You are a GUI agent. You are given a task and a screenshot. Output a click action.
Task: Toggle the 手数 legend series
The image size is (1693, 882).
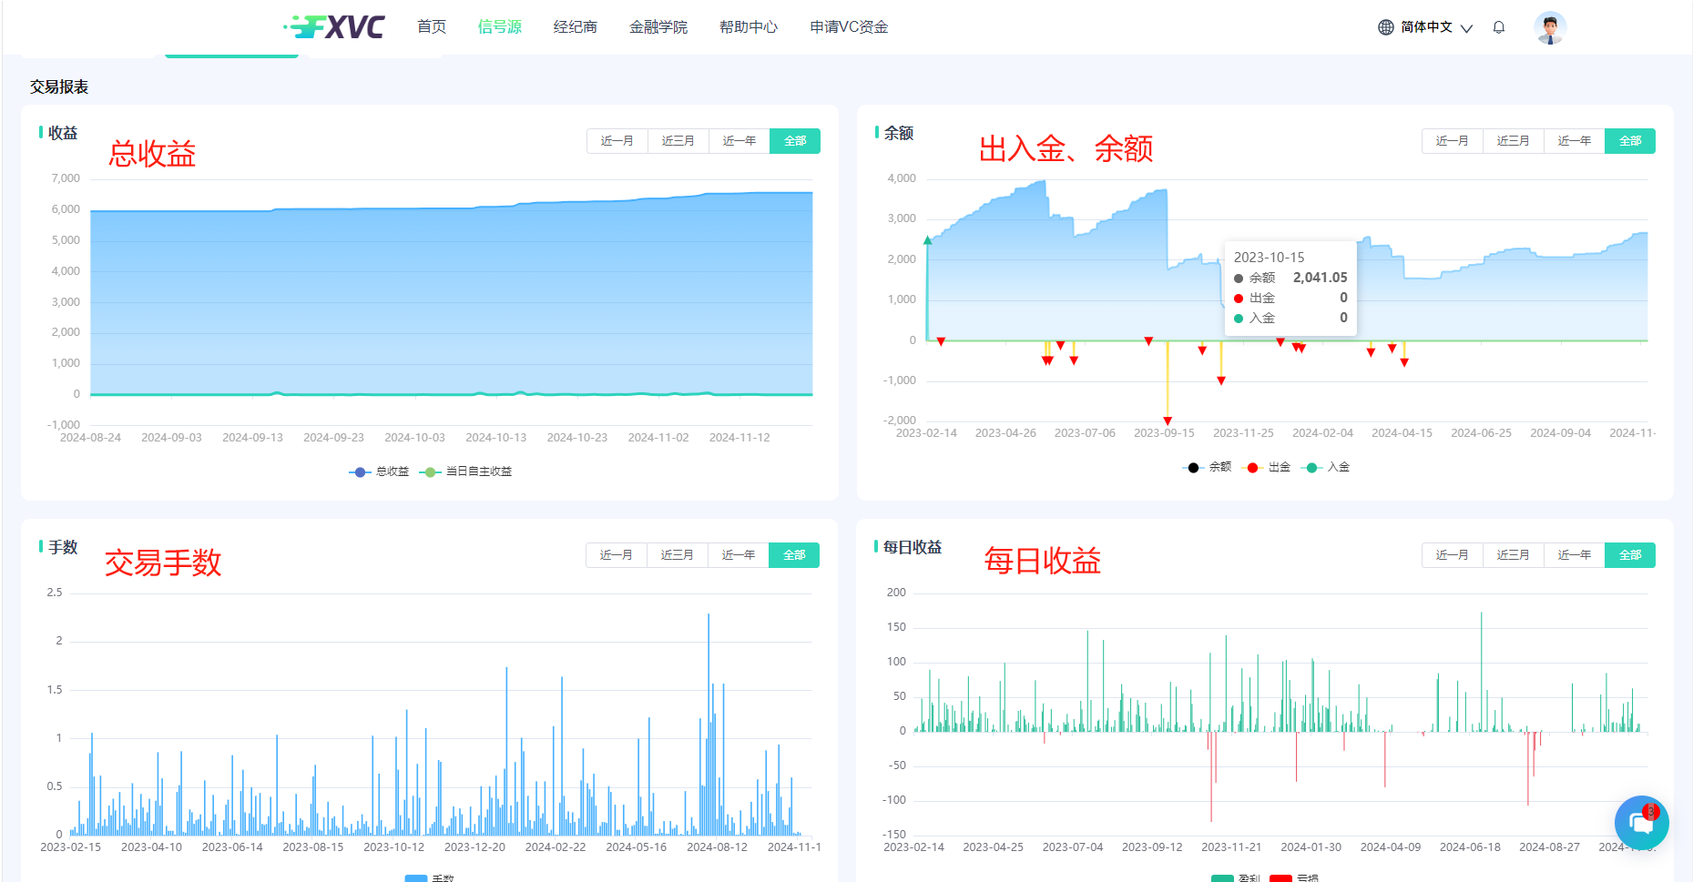[430, 877]
